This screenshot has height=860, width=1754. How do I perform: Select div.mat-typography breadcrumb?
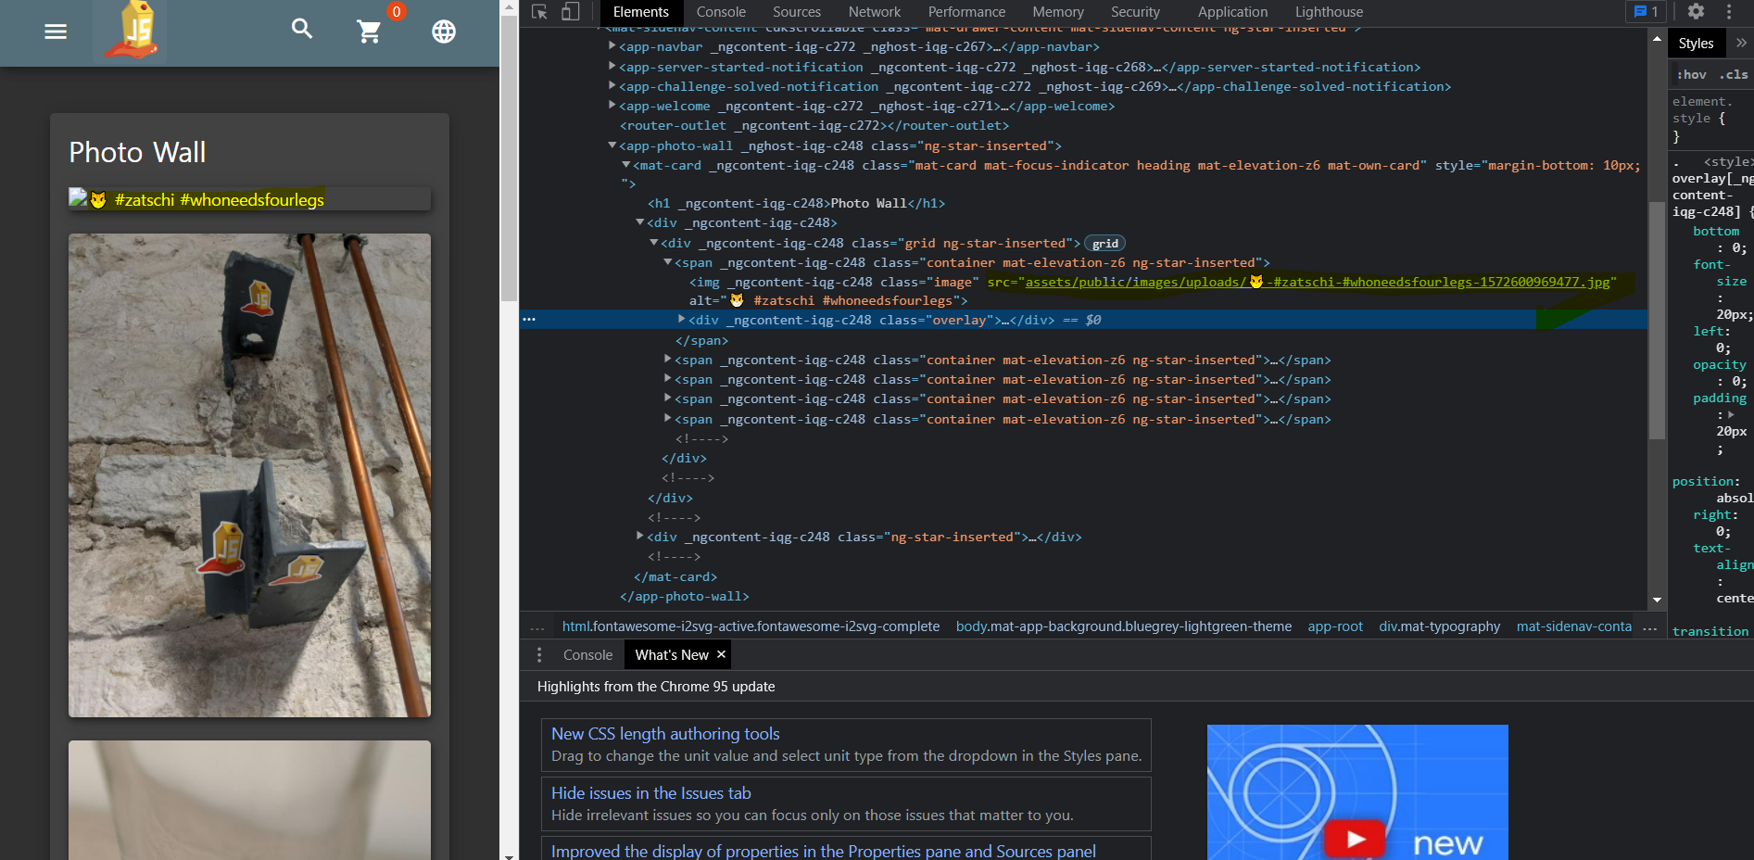pyautogui.click(x=1439, y=626)
